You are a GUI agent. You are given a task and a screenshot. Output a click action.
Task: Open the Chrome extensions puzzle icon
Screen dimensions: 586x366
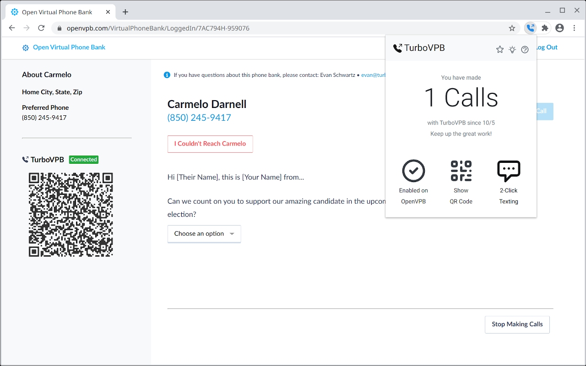(x=545, y=28)
